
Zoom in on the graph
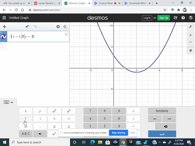click(191, 35)
